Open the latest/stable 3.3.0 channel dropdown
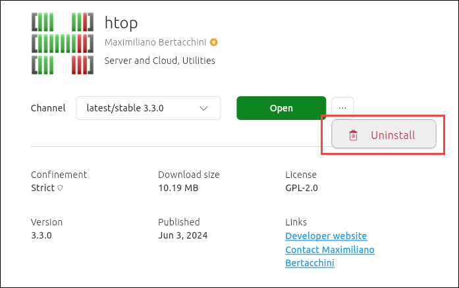The image size is (459, 288). 148,108
